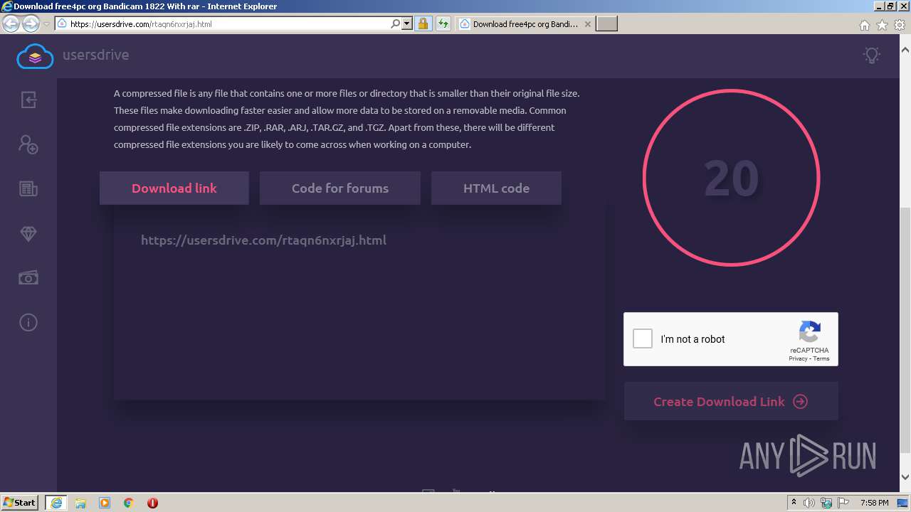Open the red Opera taskbar icon
Image resolution: width=911 pixels, height=512 pixels.
pyautogui.click(x=152, y=503)
